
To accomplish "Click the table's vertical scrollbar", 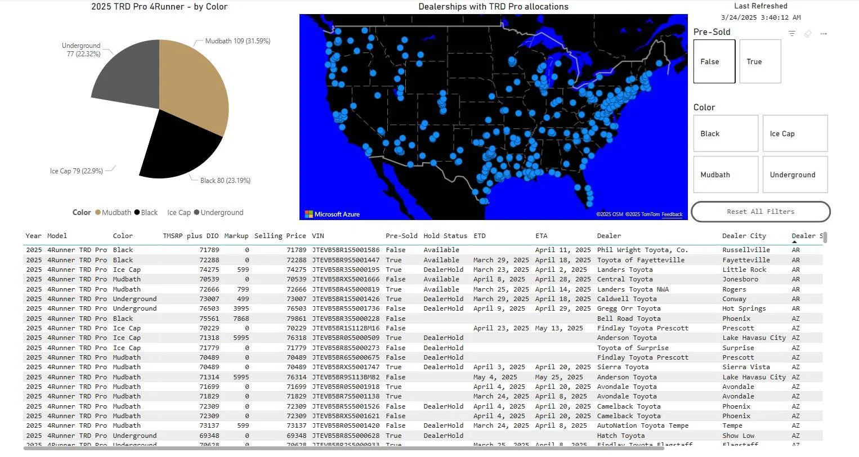I will pos(826,238).
